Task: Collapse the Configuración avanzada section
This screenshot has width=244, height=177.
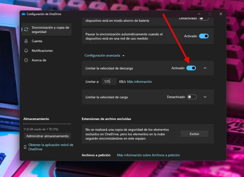Action: (x=105, y=56)
